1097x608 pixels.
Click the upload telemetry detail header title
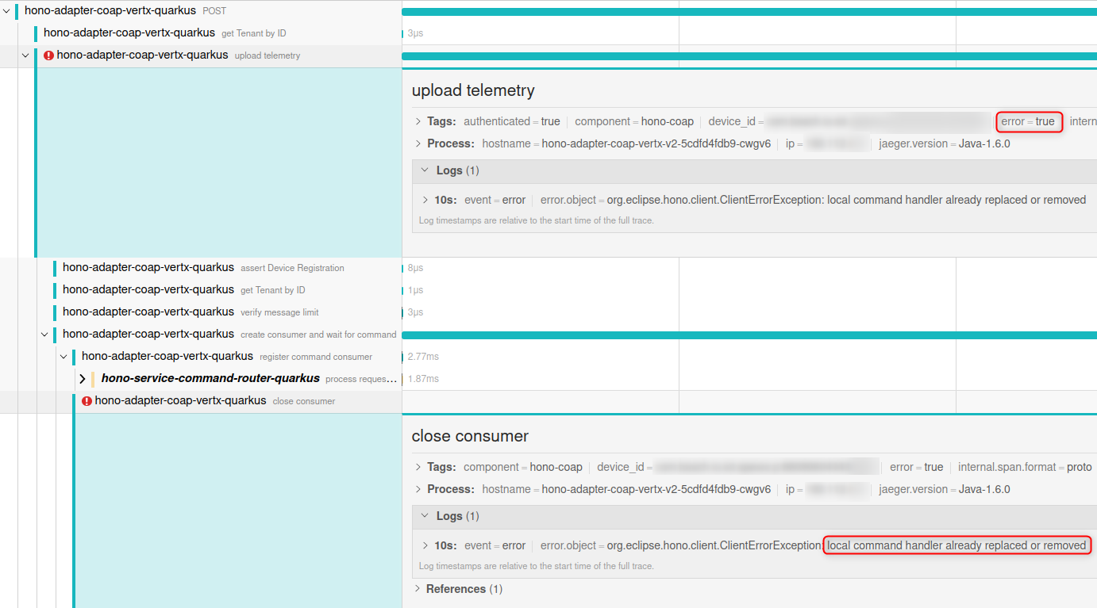[x=472, y=90]
